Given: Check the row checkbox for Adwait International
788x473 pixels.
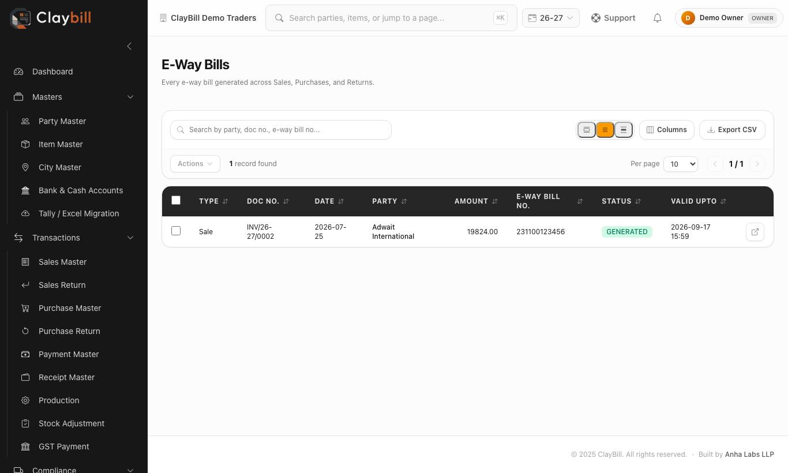Looking at the screenshot, I should 176,231.
